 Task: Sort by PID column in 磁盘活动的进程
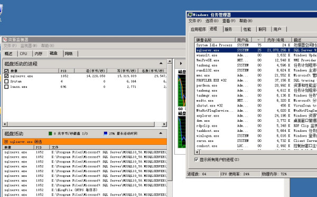(x=67, y=71)
